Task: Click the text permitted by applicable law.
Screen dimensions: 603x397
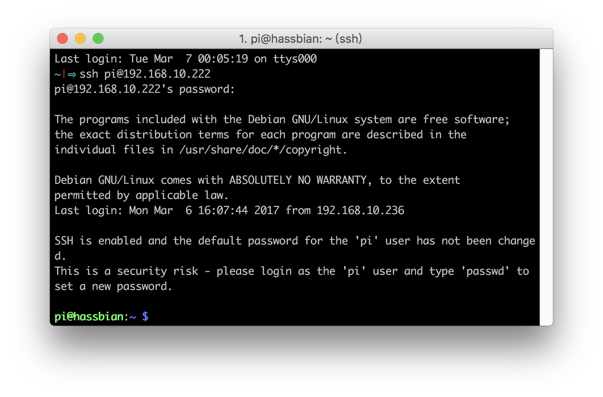Action: pyautogui.click(x=141, y=195)
